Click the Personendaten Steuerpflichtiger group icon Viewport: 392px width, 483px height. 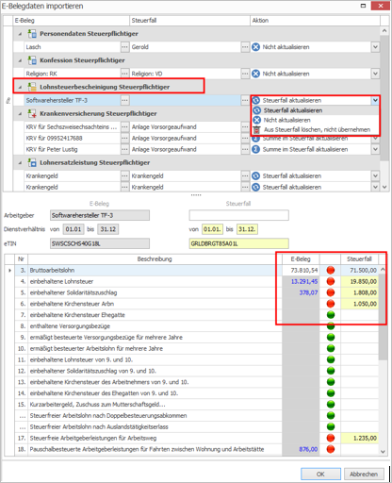coord(32,33)
